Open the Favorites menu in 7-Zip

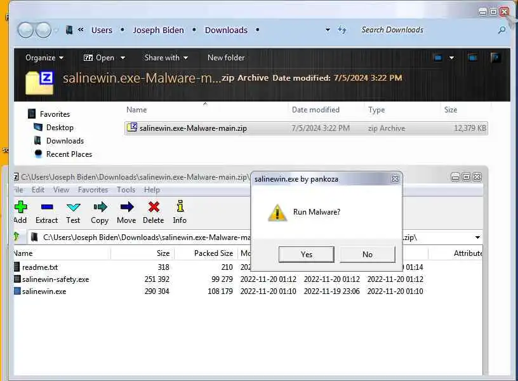click(93, 190)
